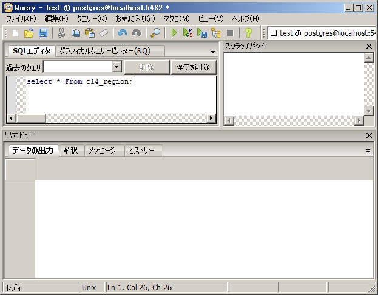Undo the last edit using the toolbar
This screenshot has height=295, width=378.
tap(123, 33)
